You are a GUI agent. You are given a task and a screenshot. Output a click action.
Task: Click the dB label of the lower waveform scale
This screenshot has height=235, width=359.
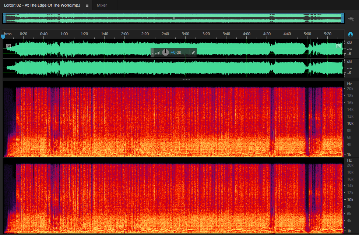click(x=349, y=62)
